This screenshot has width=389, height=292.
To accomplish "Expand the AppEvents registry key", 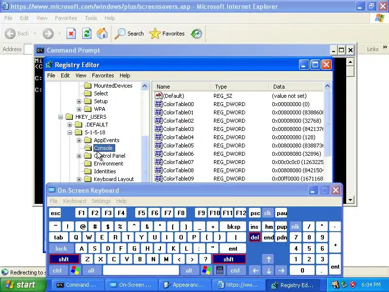I will (x=79, y=140).
